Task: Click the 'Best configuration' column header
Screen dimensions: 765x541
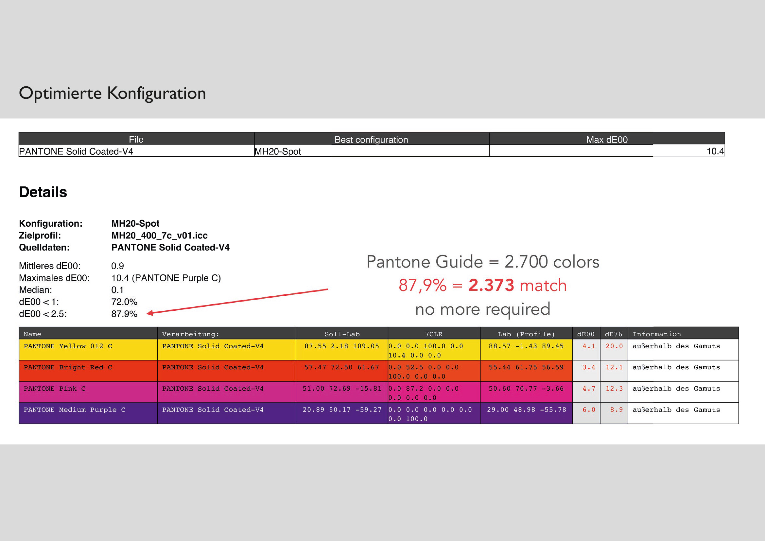Action: [x=372, y=139]
